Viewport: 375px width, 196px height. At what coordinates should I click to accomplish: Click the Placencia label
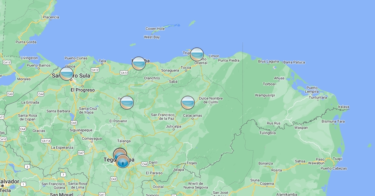[51, 17]
